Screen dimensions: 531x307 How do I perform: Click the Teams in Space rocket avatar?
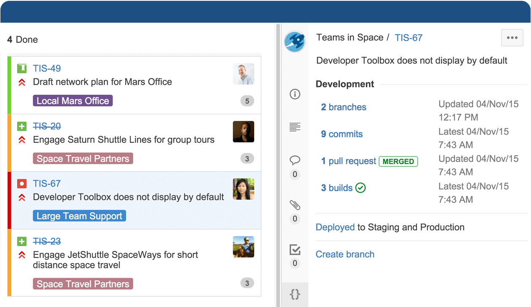(x=295, y=41)
